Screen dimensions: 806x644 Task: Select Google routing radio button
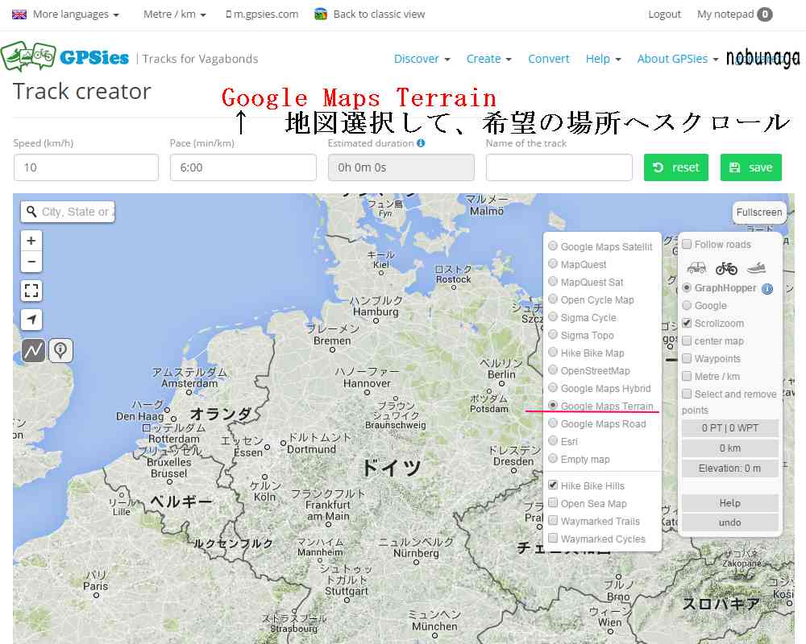point(687,305)
